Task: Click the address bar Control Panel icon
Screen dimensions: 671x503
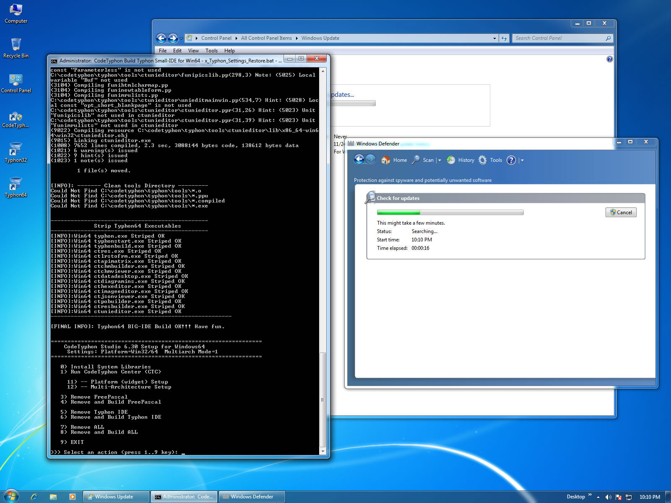Action: 189,38
